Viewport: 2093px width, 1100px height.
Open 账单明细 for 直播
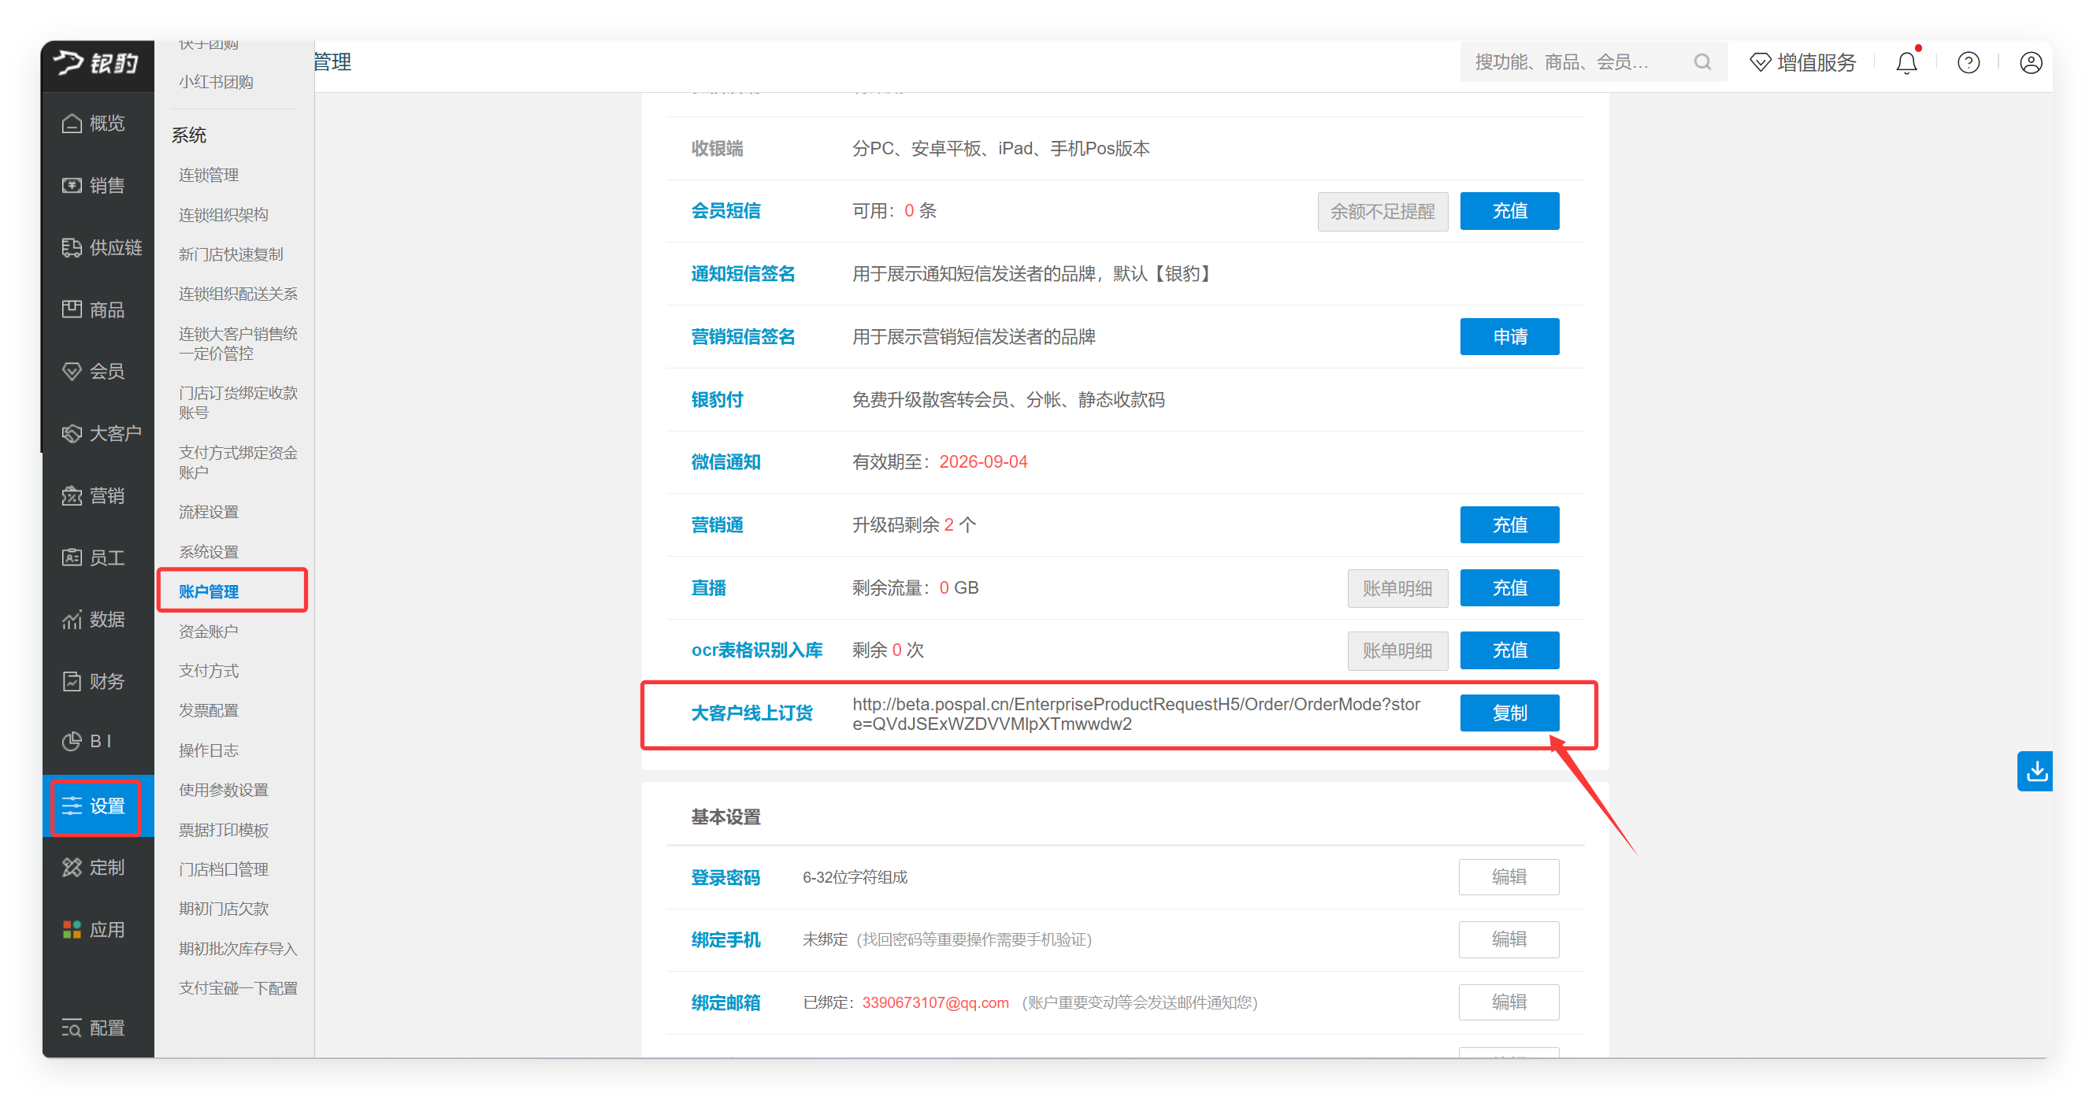[1397, 587]
